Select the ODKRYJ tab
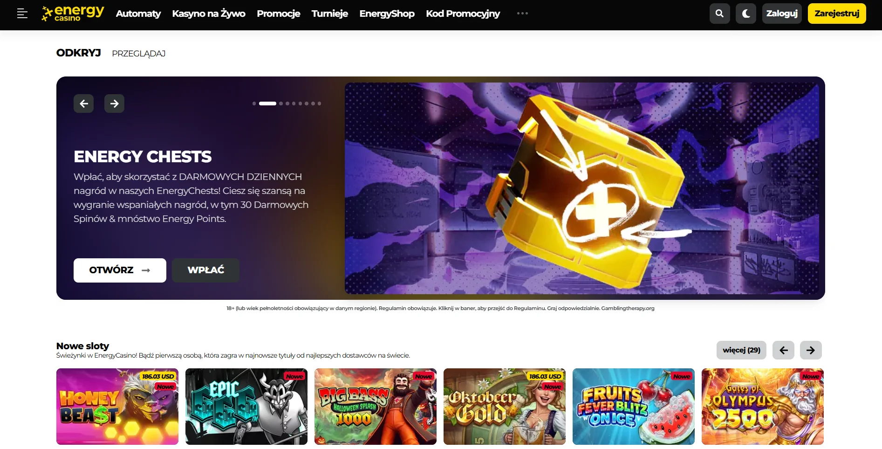This screenshot has height=449, width=882. click(x=78, y=53)
